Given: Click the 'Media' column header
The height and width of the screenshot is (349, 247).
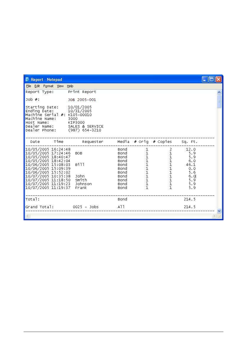Looking at the screenshot, I should tap(124, 142).
